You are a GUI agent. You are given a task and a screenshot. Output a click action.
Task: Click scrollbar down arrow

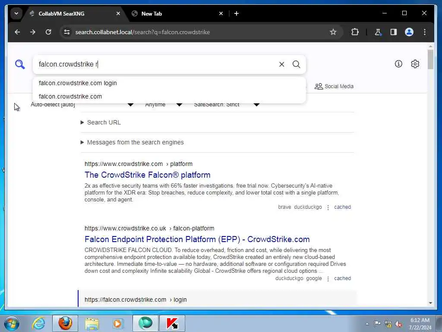(430, 303)
